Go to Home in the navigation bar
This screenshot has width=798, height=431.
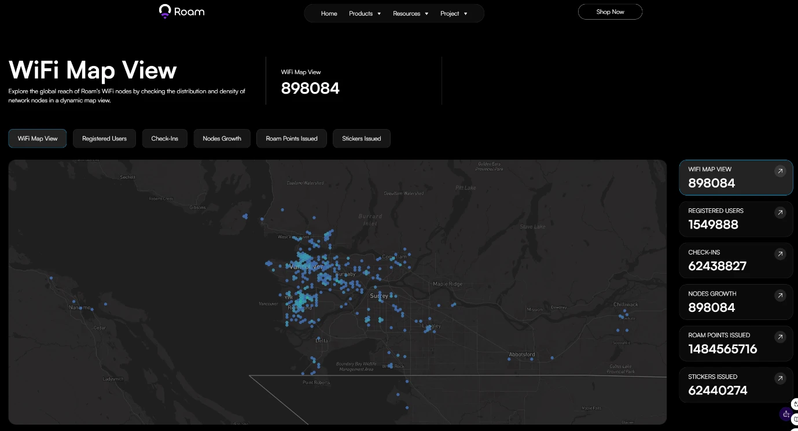point(329,13)
